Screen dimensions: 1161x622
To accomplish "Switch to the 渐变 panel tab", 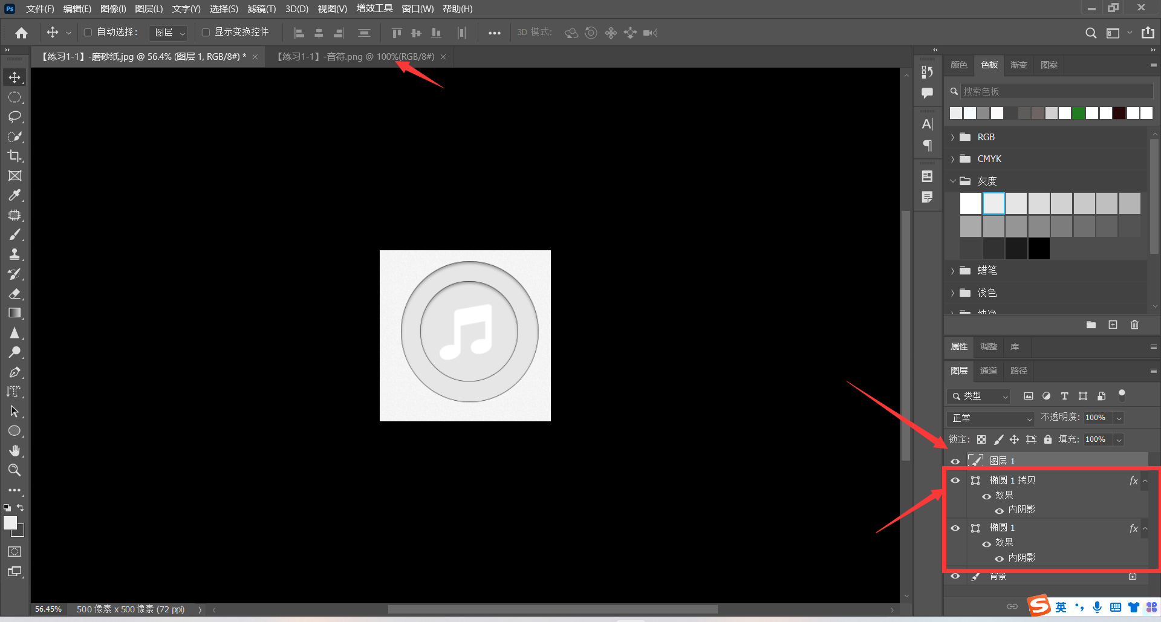I will click(x=1019, y=65).
